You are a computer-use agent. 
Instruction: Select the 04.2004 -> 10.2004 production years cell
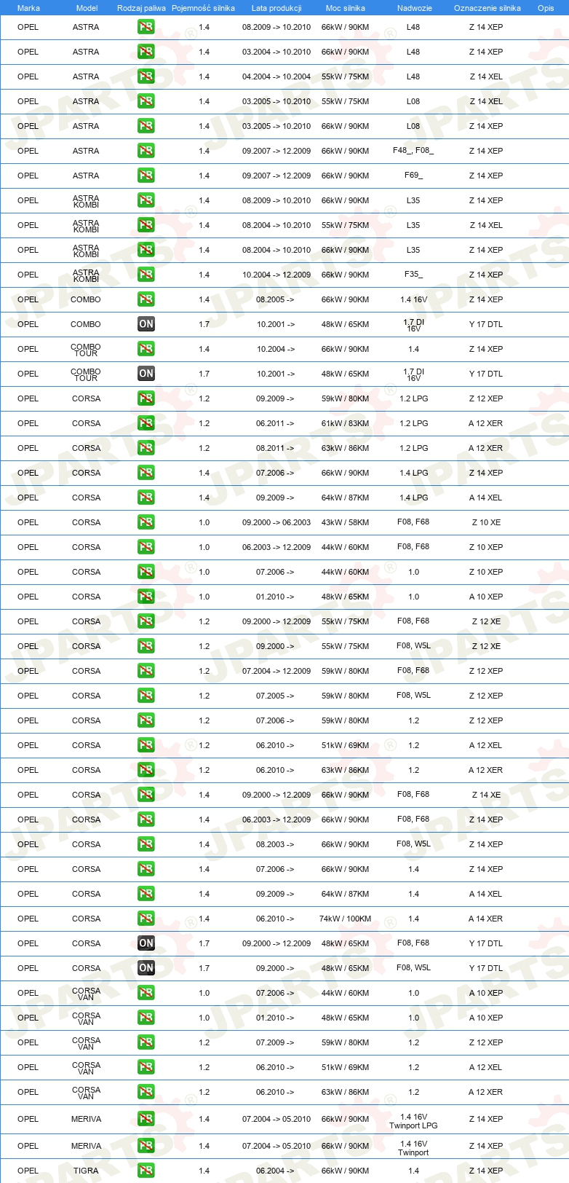click(276, 76)
